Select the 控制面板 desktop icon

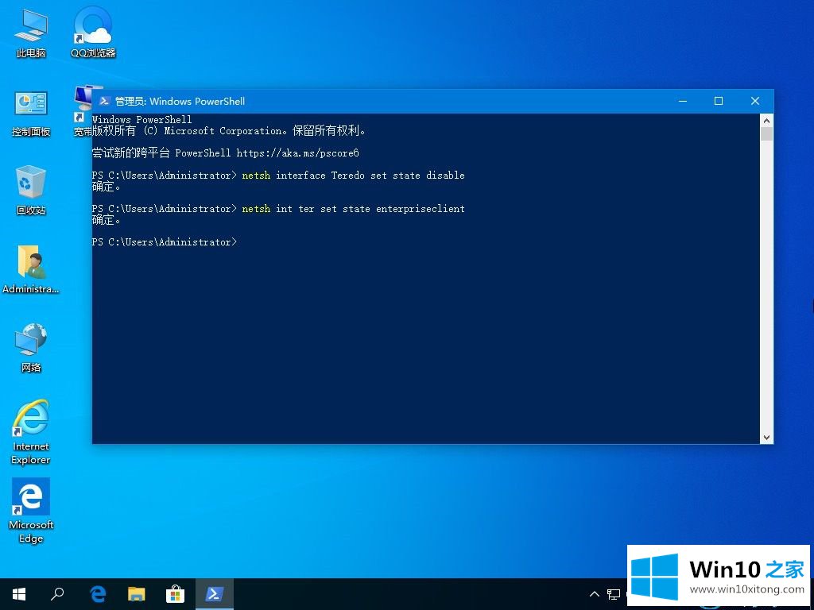tap(31, 113)
